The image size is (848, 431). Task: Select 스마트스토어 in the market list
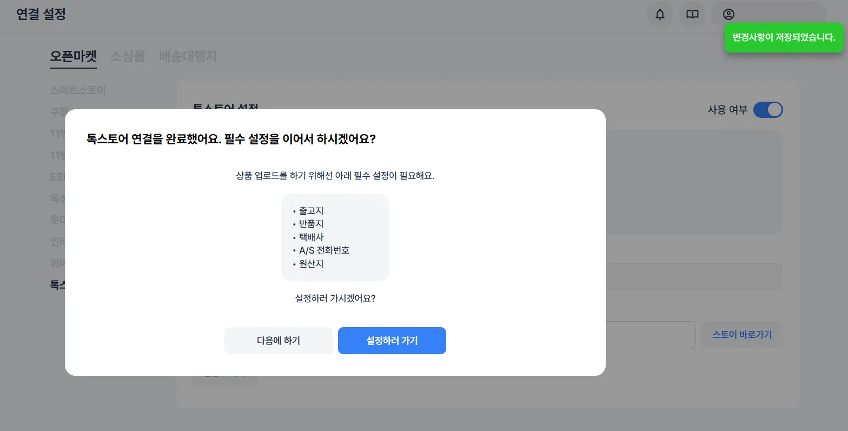coord(78,90)
